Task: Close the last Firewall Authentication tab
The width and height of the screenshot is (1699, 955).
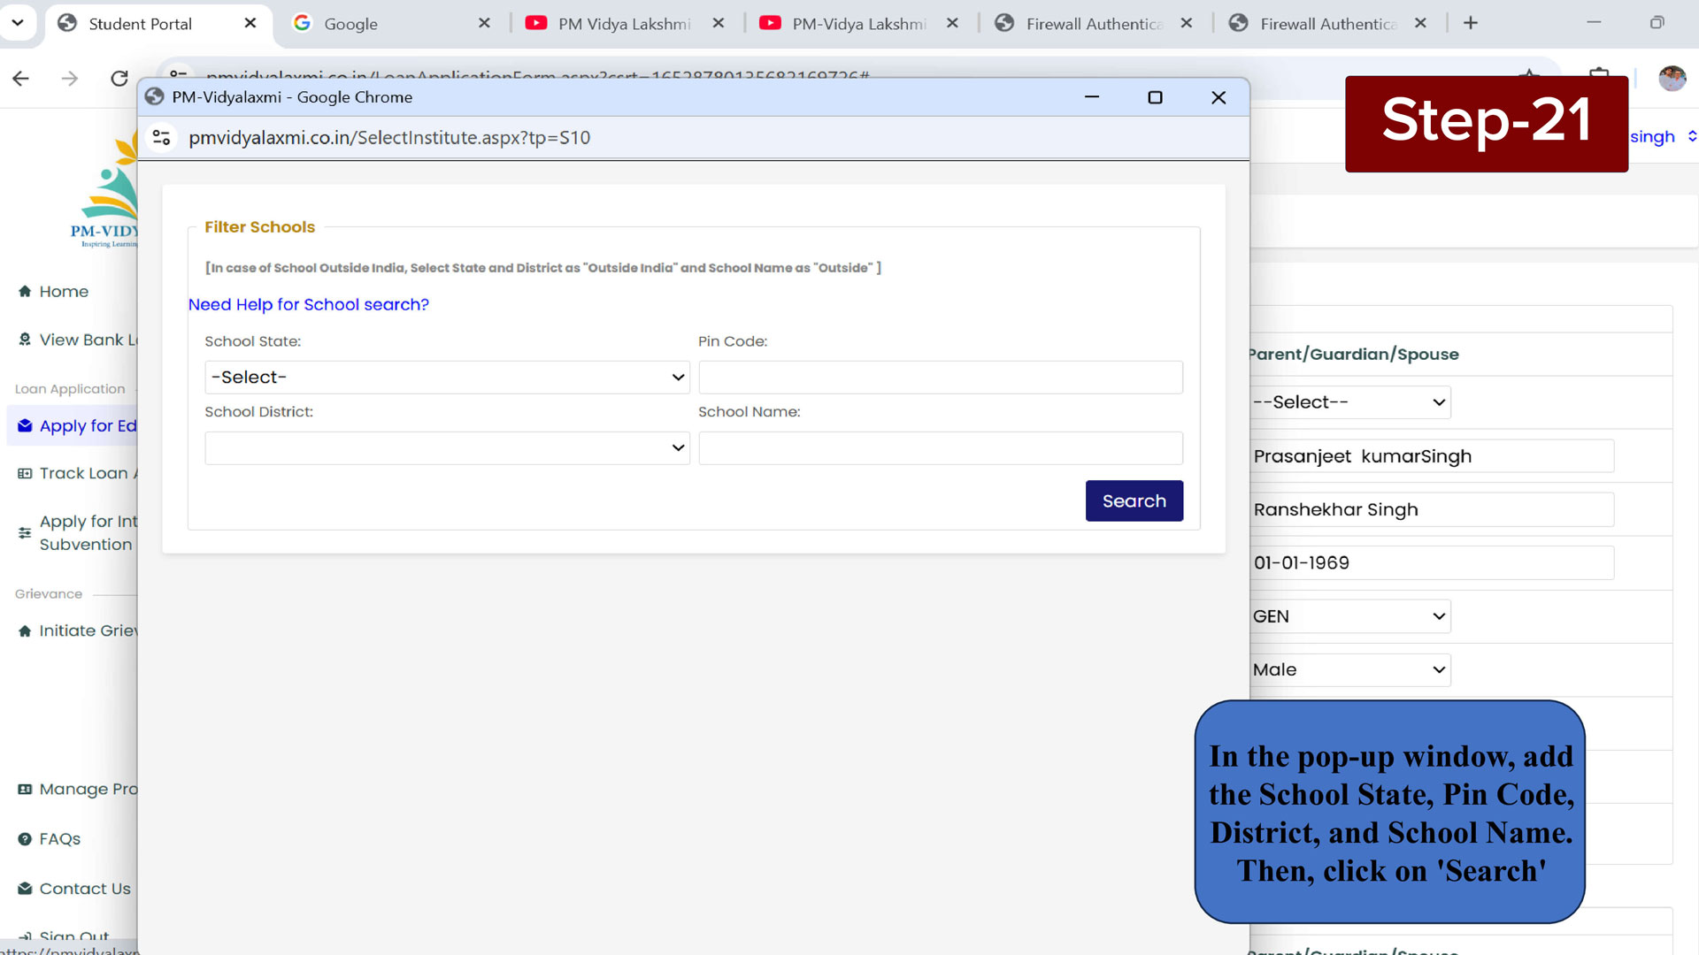Action: coord(1420,23)
